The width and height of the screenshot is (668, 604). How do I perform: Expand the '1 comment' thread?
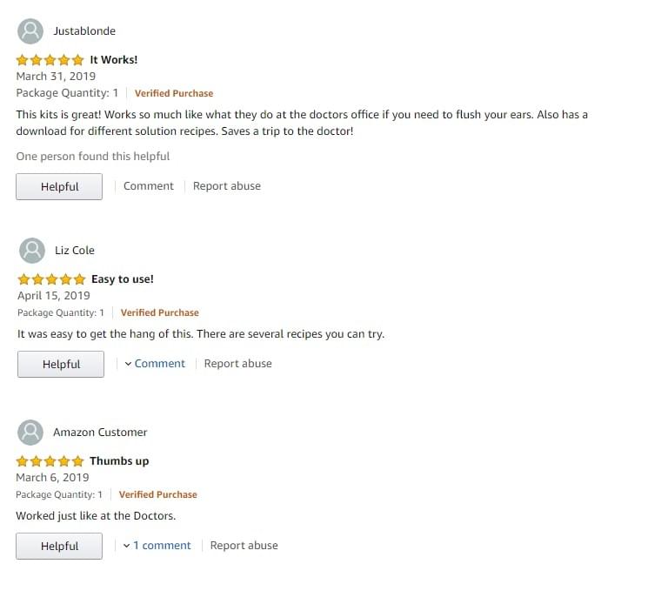pos(157,546)
